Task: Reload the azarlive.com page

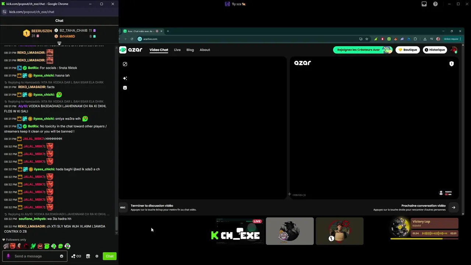Action: click(x=132, y=39)
